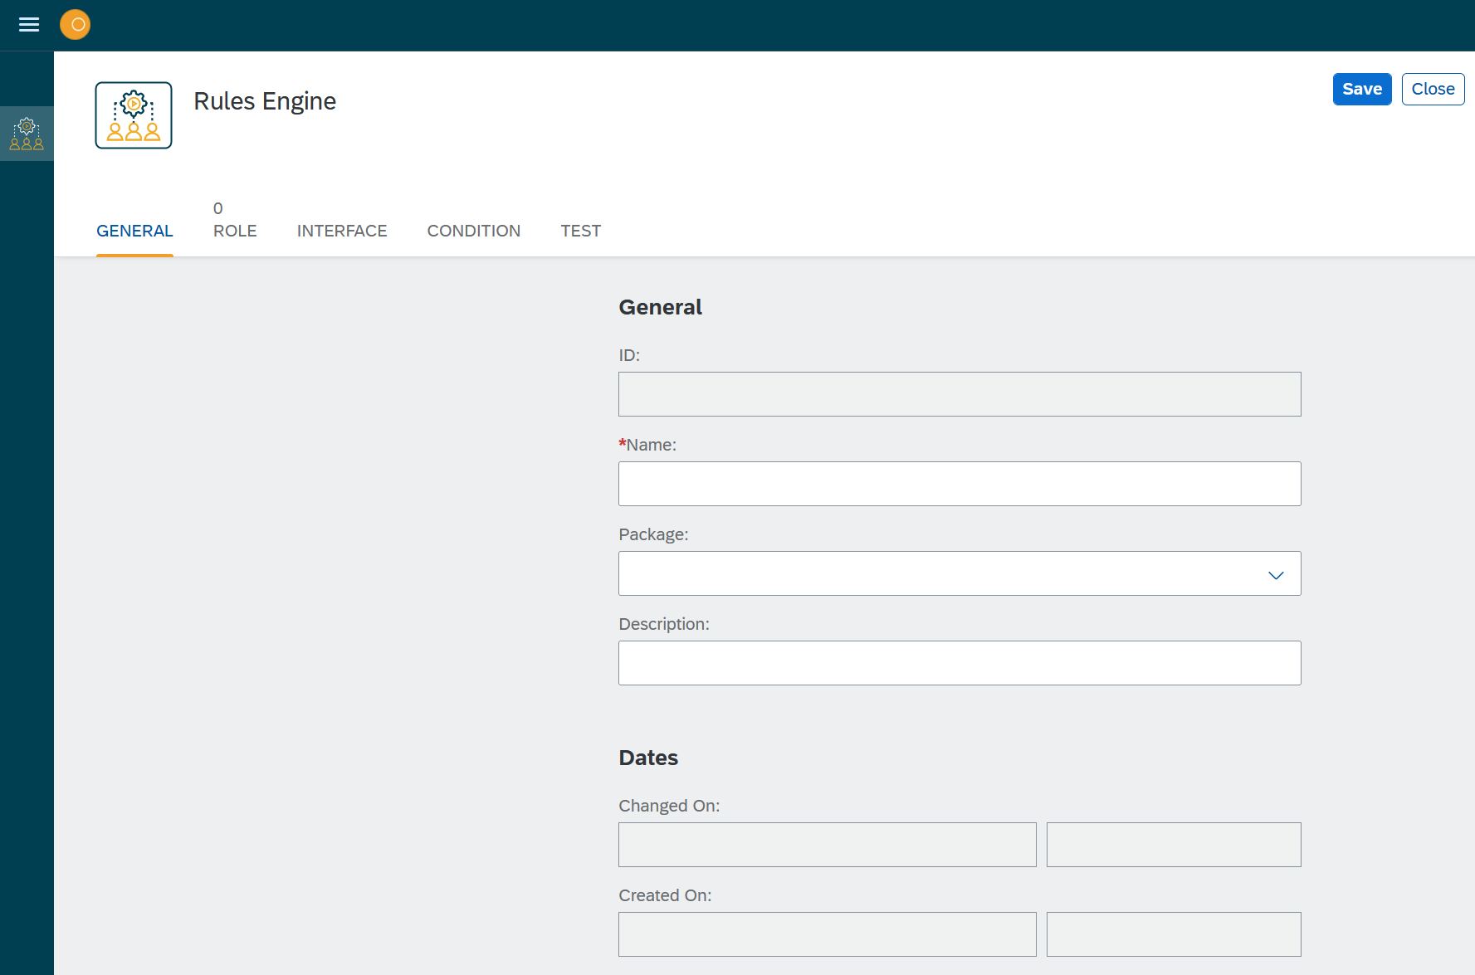
Task: Click the General section heading
Action: (661, 307)
